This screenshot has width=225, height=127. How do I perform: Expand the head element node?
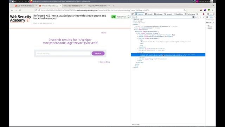click(133, 23)
